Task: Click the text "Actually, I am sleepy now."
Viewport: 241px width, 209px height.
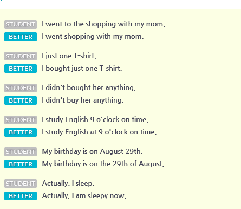Action: (x=84, y=196)
